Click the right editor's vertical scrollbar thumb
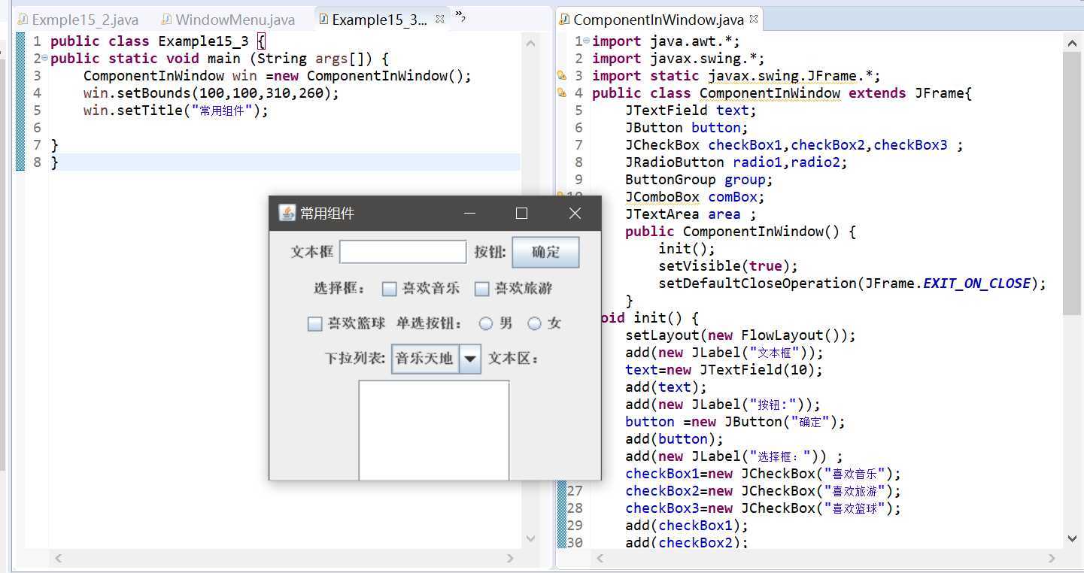The image size is (1084, 573). coord(1072,180)
